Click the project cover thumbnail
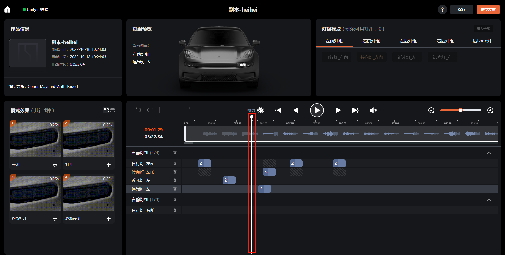The width and height of the screenshot is (505, 255). 28,53
